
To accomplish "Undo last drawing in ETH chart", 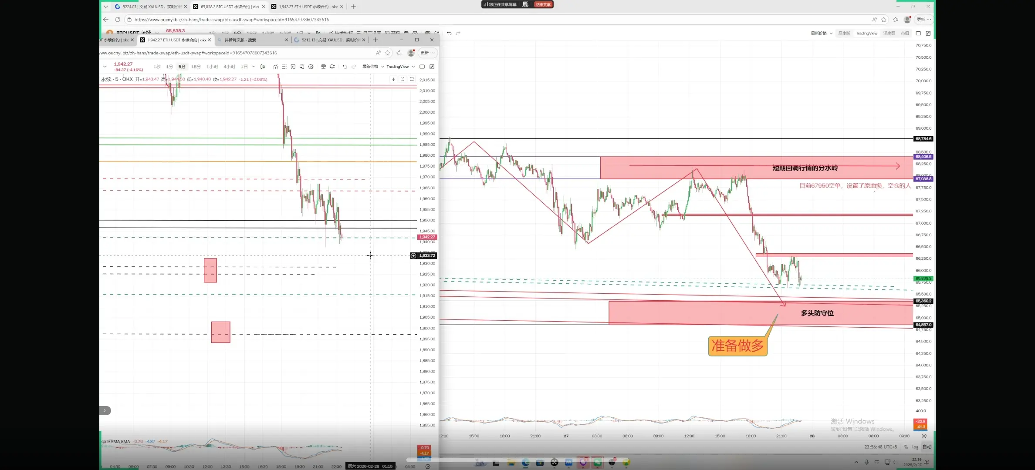I will coord(345,67).
